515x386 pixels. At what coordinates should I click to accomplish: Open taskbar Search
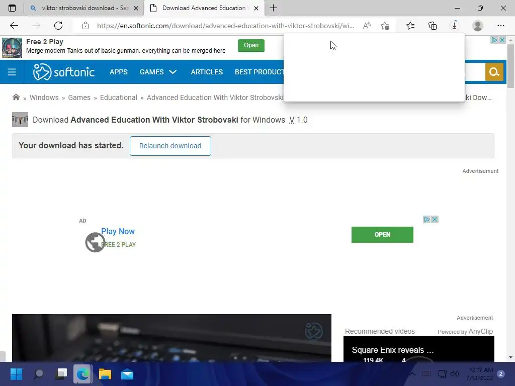(38, 374)
